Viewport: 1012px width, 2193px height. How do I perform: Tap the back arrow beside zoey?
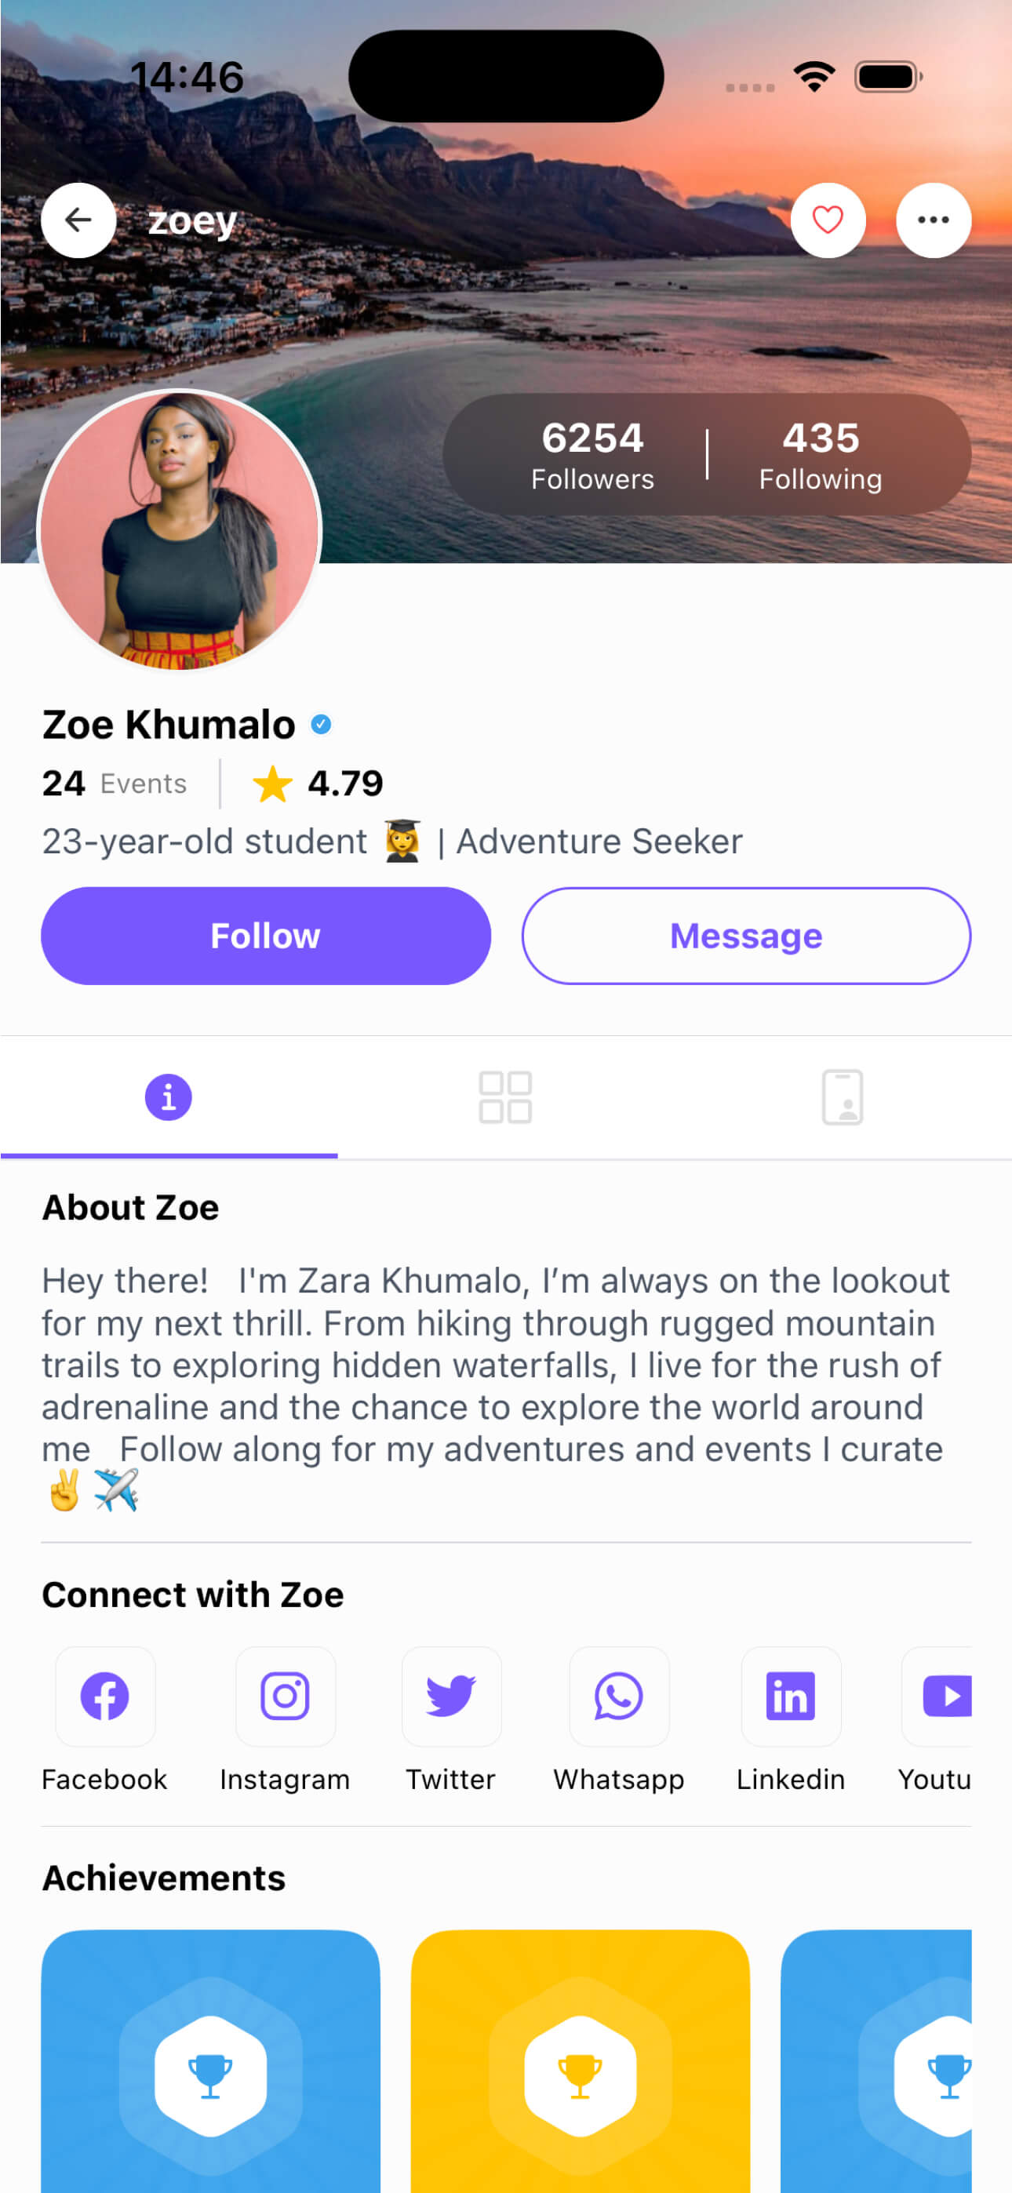point(78,220)
